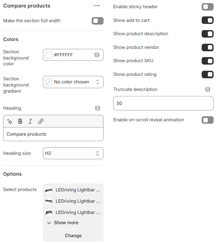The width and height of the screenshot is (217, 244).
Task: Open the Heading size H2 dropdown
Action: tap(73, 153)
